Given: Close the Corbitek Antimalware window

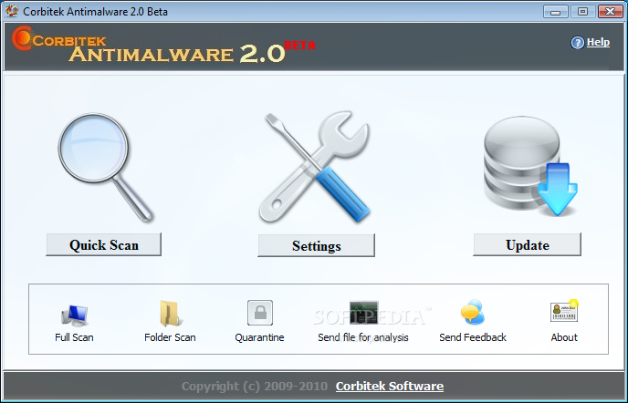Looking at the screenshot, I should pyautogui.click(x=611, y=12).
